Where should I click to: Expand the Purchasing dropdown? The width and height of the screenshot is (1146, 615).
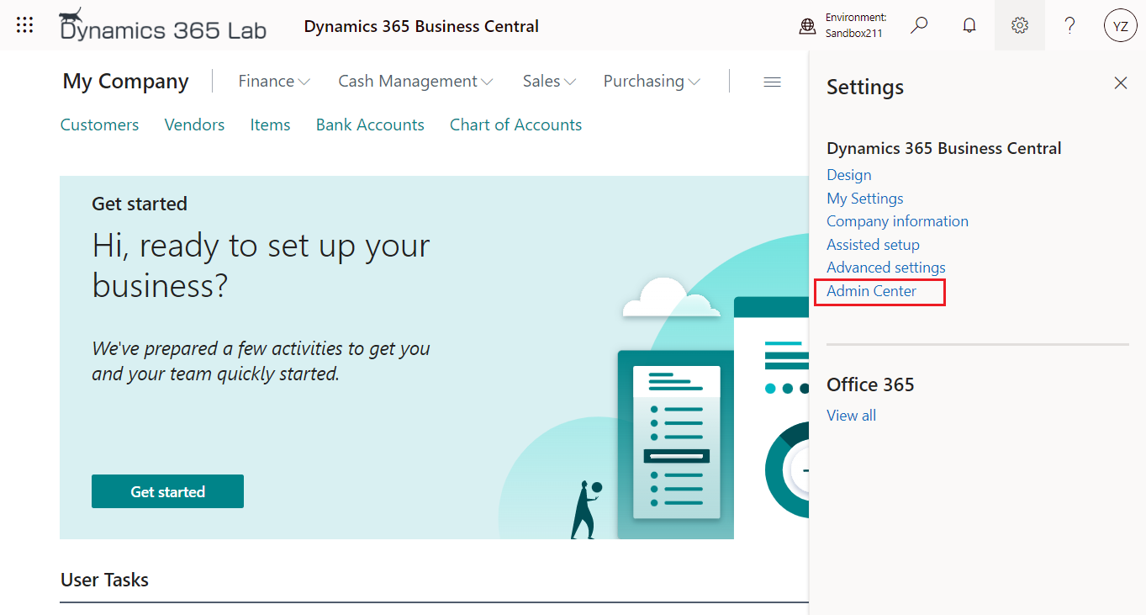point(651,81)
